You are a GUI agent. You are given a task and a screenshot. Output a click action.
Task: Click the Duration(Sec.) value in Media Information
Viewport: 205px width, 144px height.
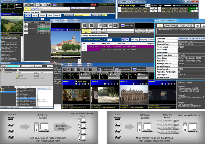(x=191, y=44)
